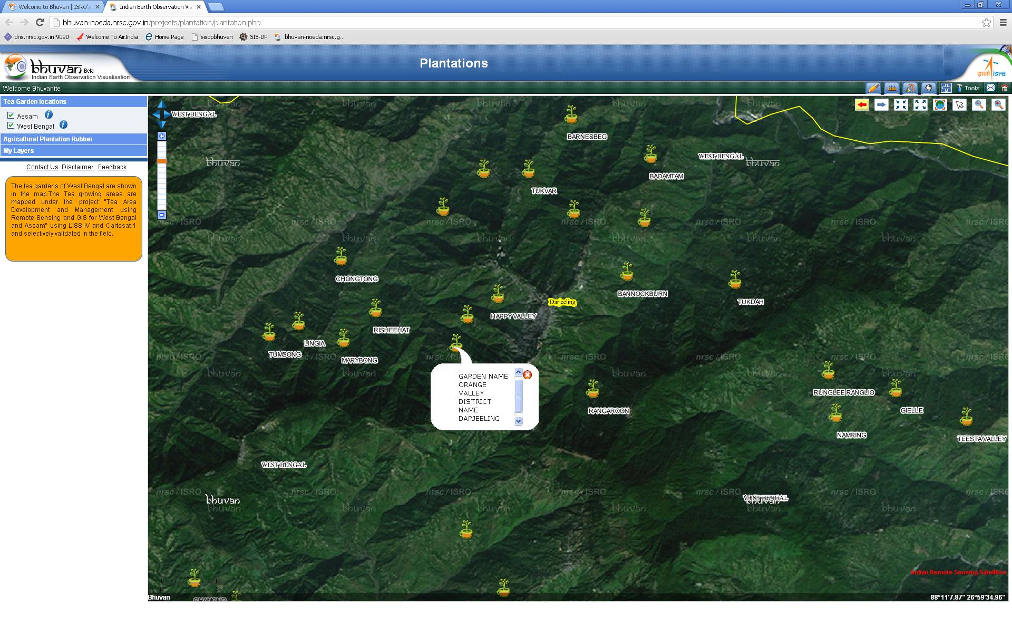Pan the map north with up arrow

coord(162,104)
